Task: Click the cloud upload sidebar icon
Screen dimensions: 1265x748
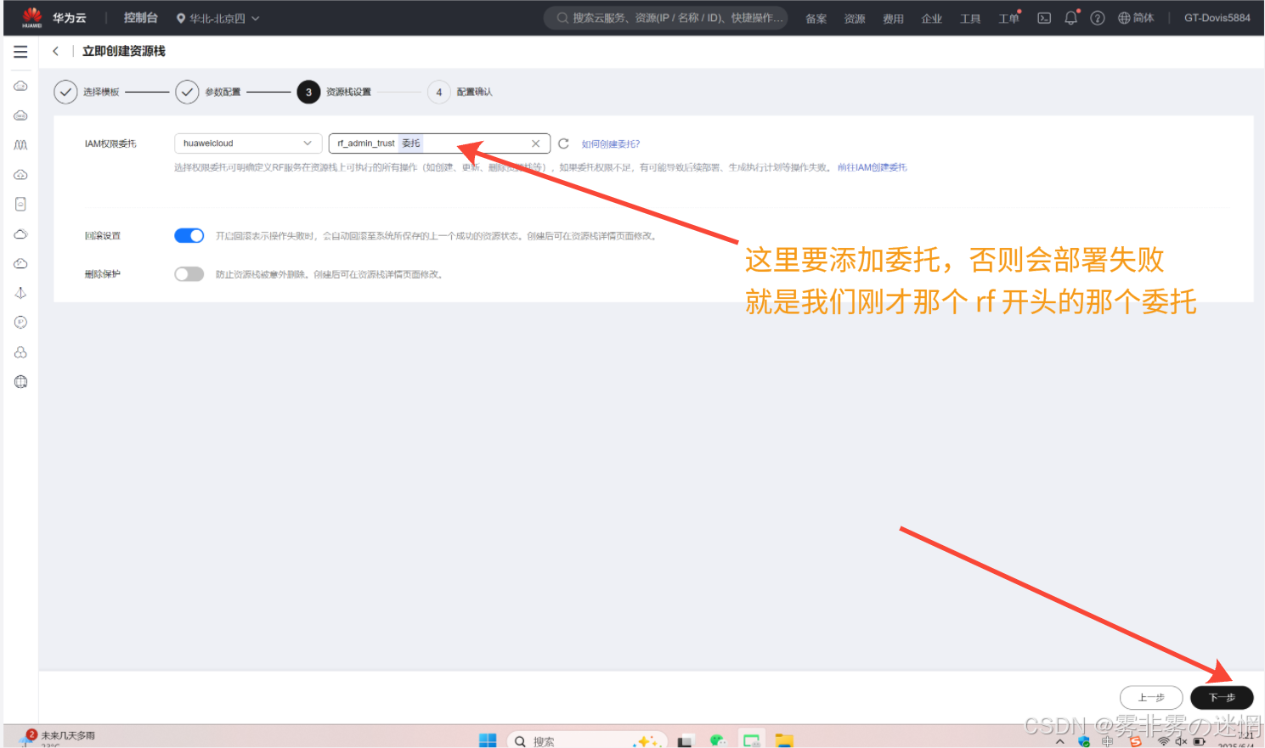Action: click(x=20, y=175)
